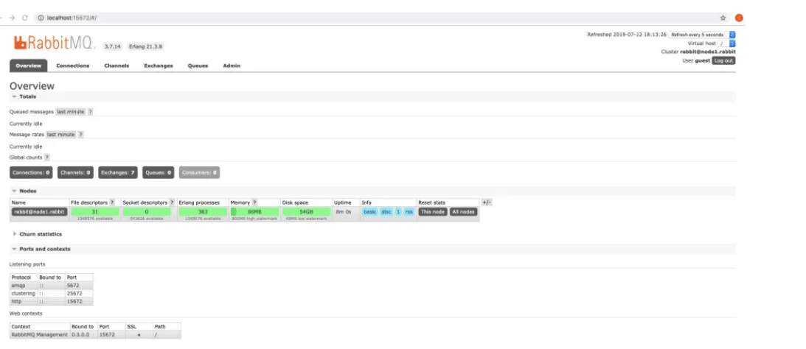The image size is (806, 349).
Task: Click the RabbitMQ logo
Action: (55, 43)
